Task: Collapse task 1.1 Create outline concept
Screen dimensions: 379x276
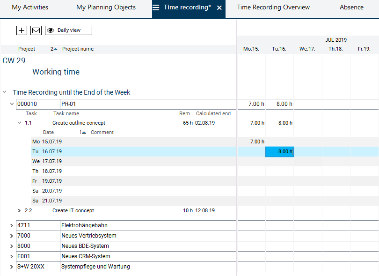Action: [19, 123]
